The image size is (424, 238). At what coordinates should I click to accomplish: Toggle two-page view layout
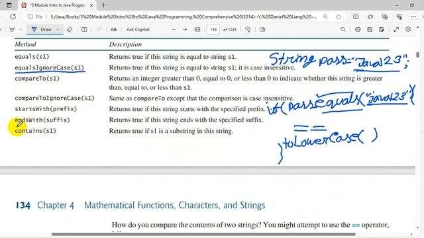point(84,29)
